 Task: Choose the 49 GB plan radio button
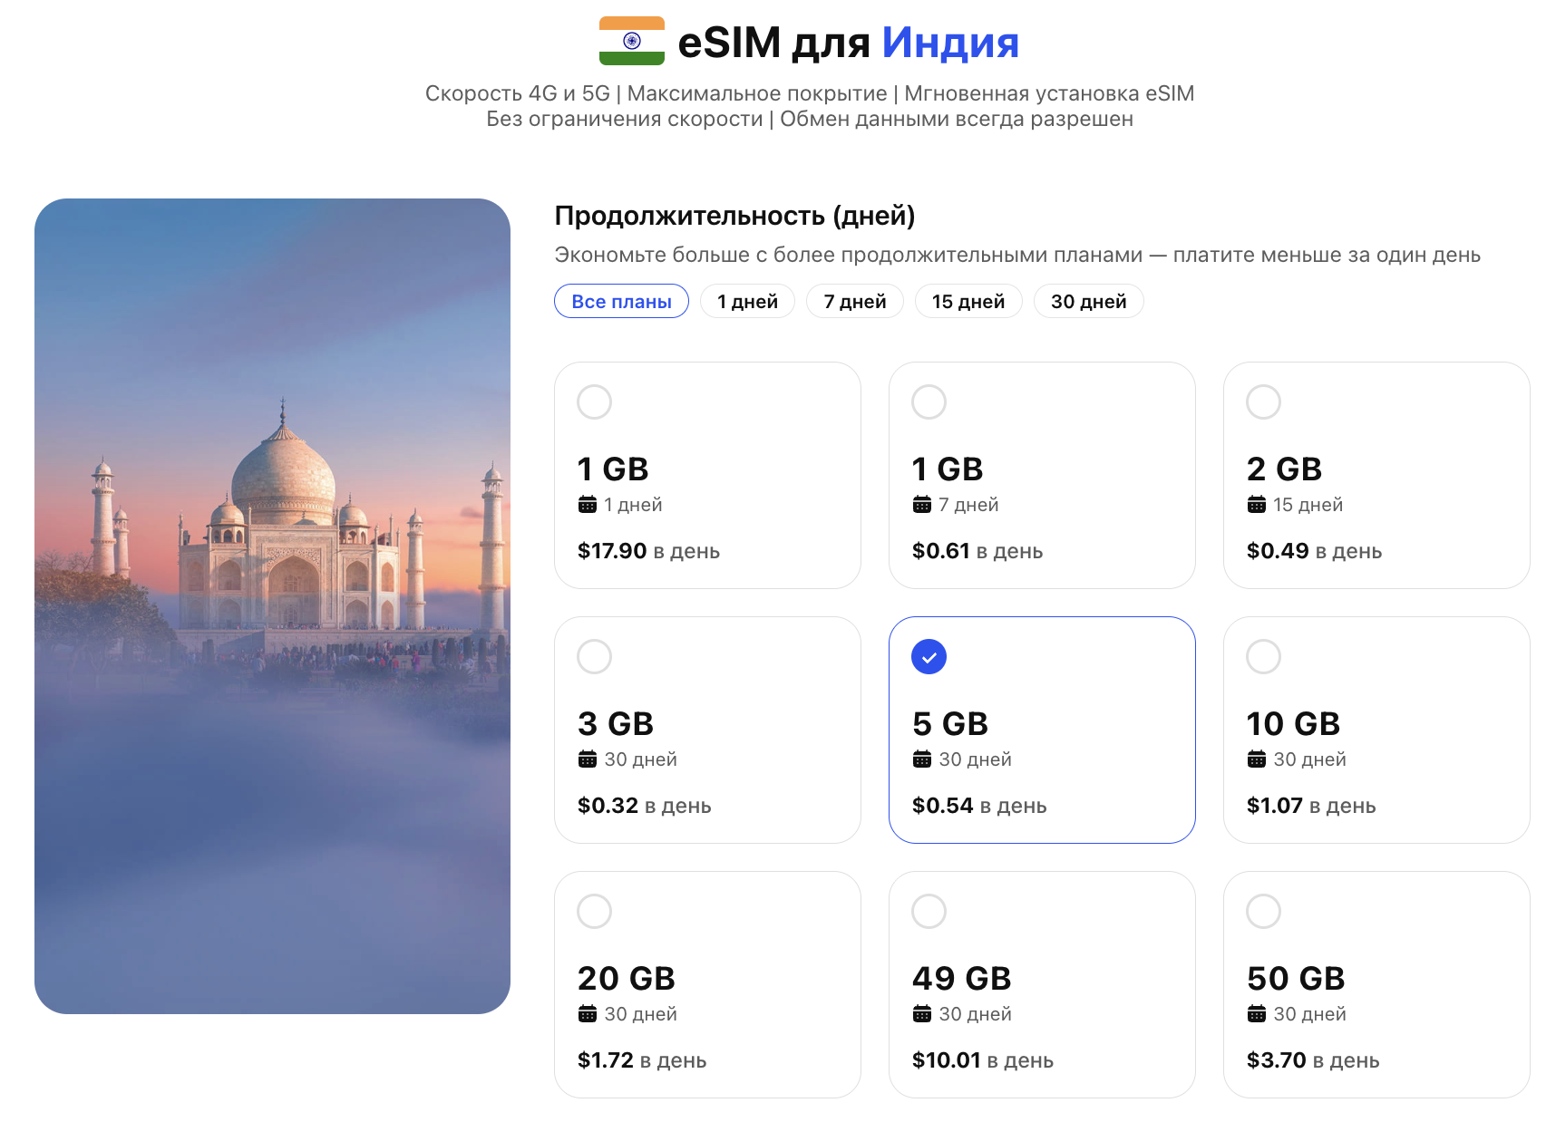click(929, 911)
